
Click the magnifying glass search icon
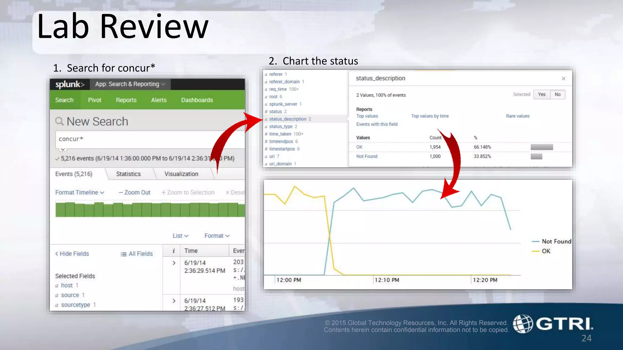tap(59, 122)
